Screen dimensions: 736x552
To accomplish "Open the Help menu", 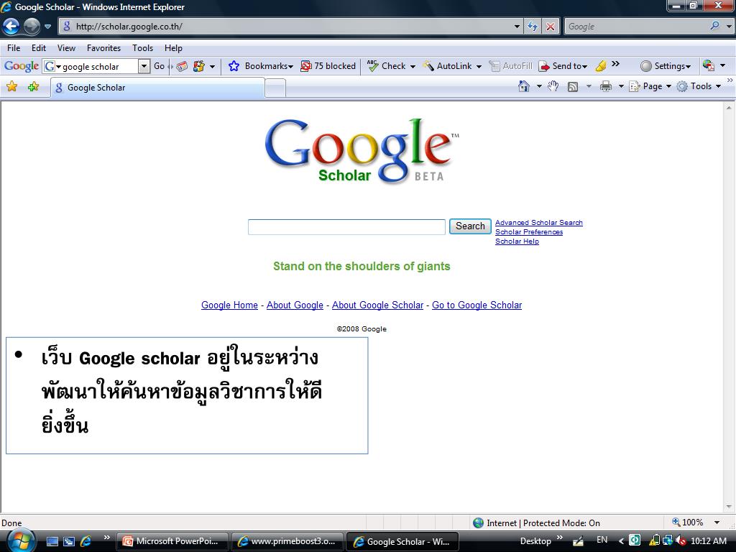I will click(173, 48).
